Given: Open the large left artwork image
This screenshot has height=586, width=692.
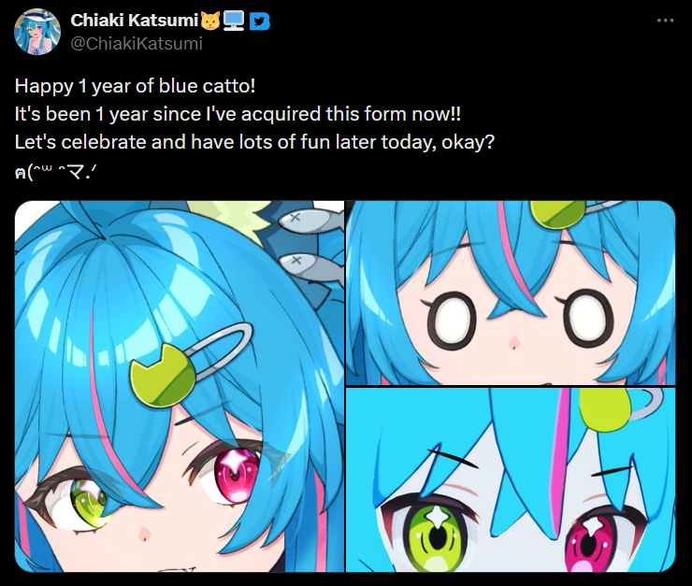Looking at the screenshot, I should point(180,386).
